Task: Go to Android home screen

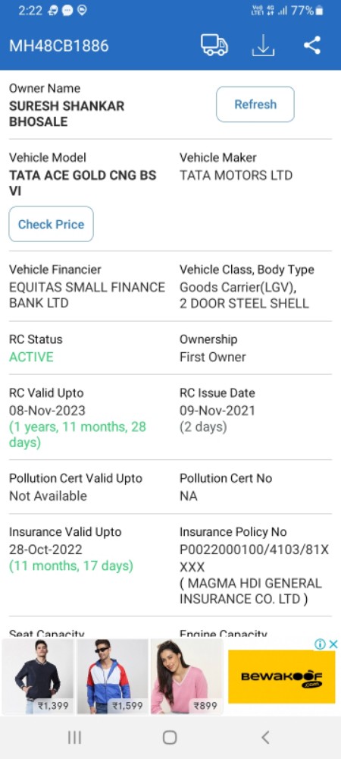Action: coord(170,737)
